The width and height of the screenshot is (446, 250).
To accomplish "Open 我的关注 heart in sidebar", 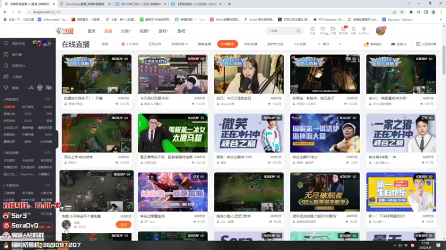I will (x=6, y=43).
